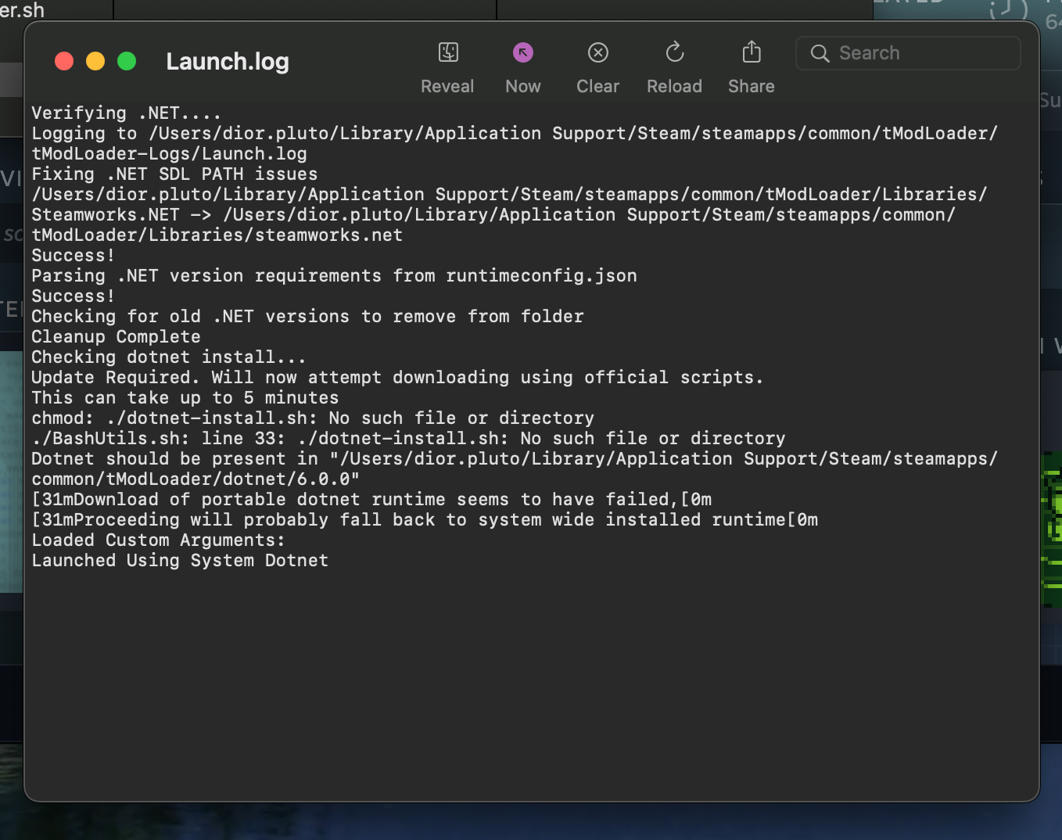Maximize the Launch.log window with green button
Image resolution: width=1062 pixels, height=840 pixels.
click(127, 61)
